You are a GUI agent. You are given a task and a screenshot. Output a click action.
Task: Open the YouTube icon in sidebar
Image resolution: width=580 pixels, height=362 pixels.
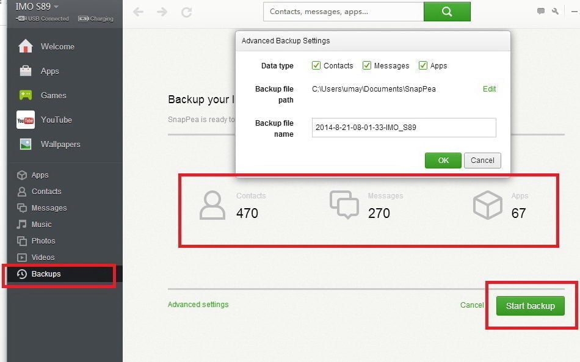coord(26,120)
